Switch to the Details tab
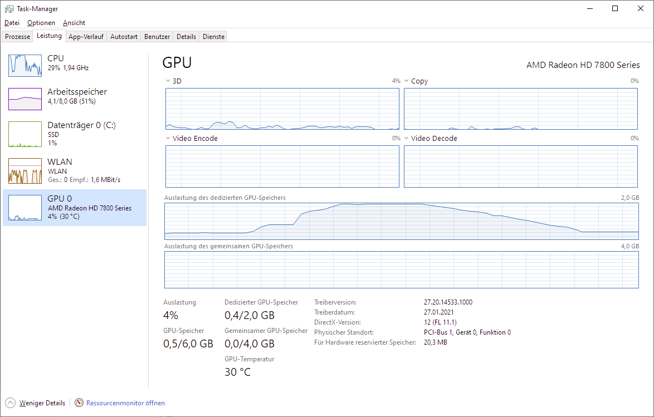This screenshot has width=654, height=417. click(x=186, y=37)
